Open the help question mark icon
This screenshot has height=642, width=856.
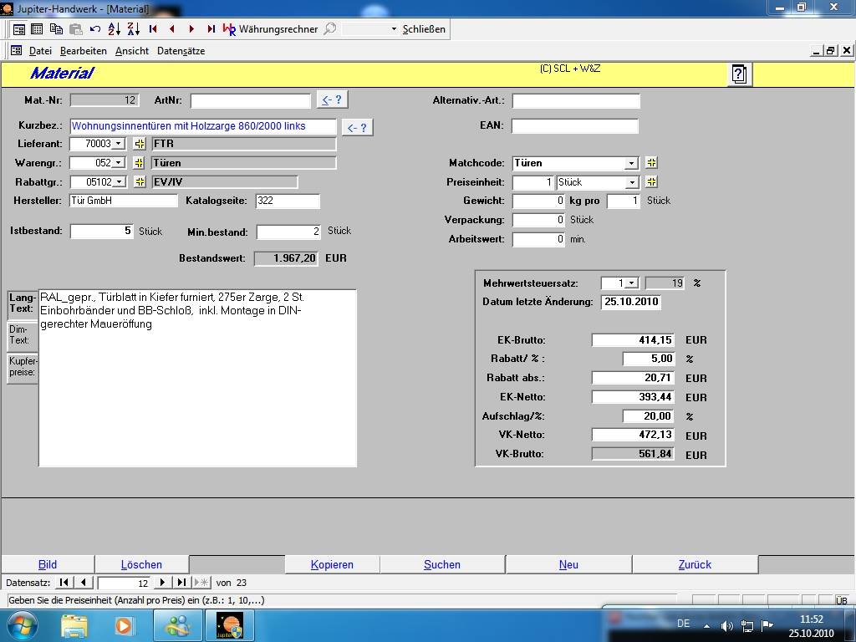tap(738, 74)
